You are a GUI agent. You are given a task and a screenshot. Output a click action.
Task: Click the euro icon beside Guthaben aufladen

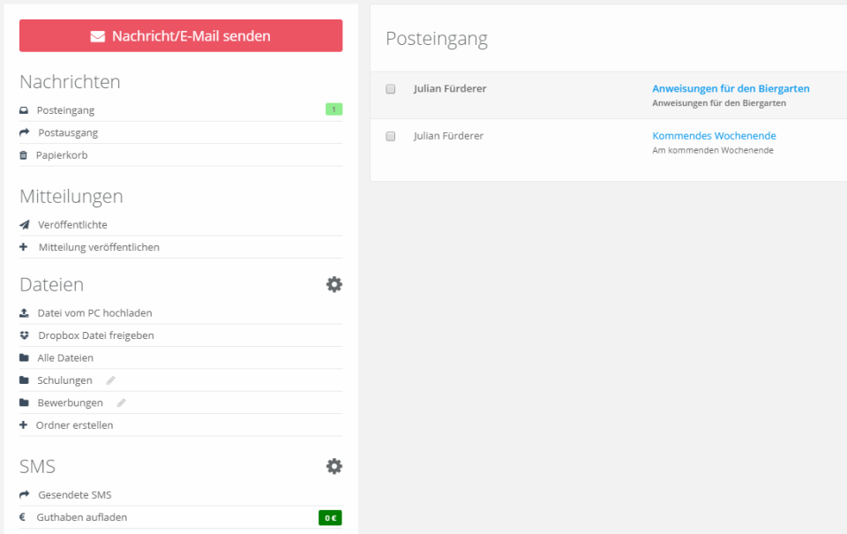point(22,517)
